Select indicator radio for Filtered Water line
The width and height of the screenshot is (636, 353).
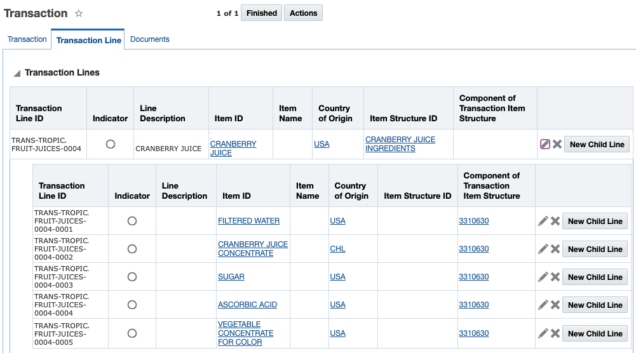coord(132,221)
